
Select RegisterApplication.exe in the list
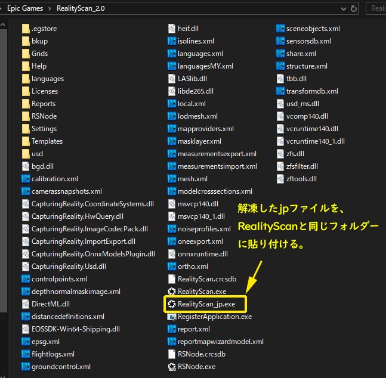click(x=214, y=317)
